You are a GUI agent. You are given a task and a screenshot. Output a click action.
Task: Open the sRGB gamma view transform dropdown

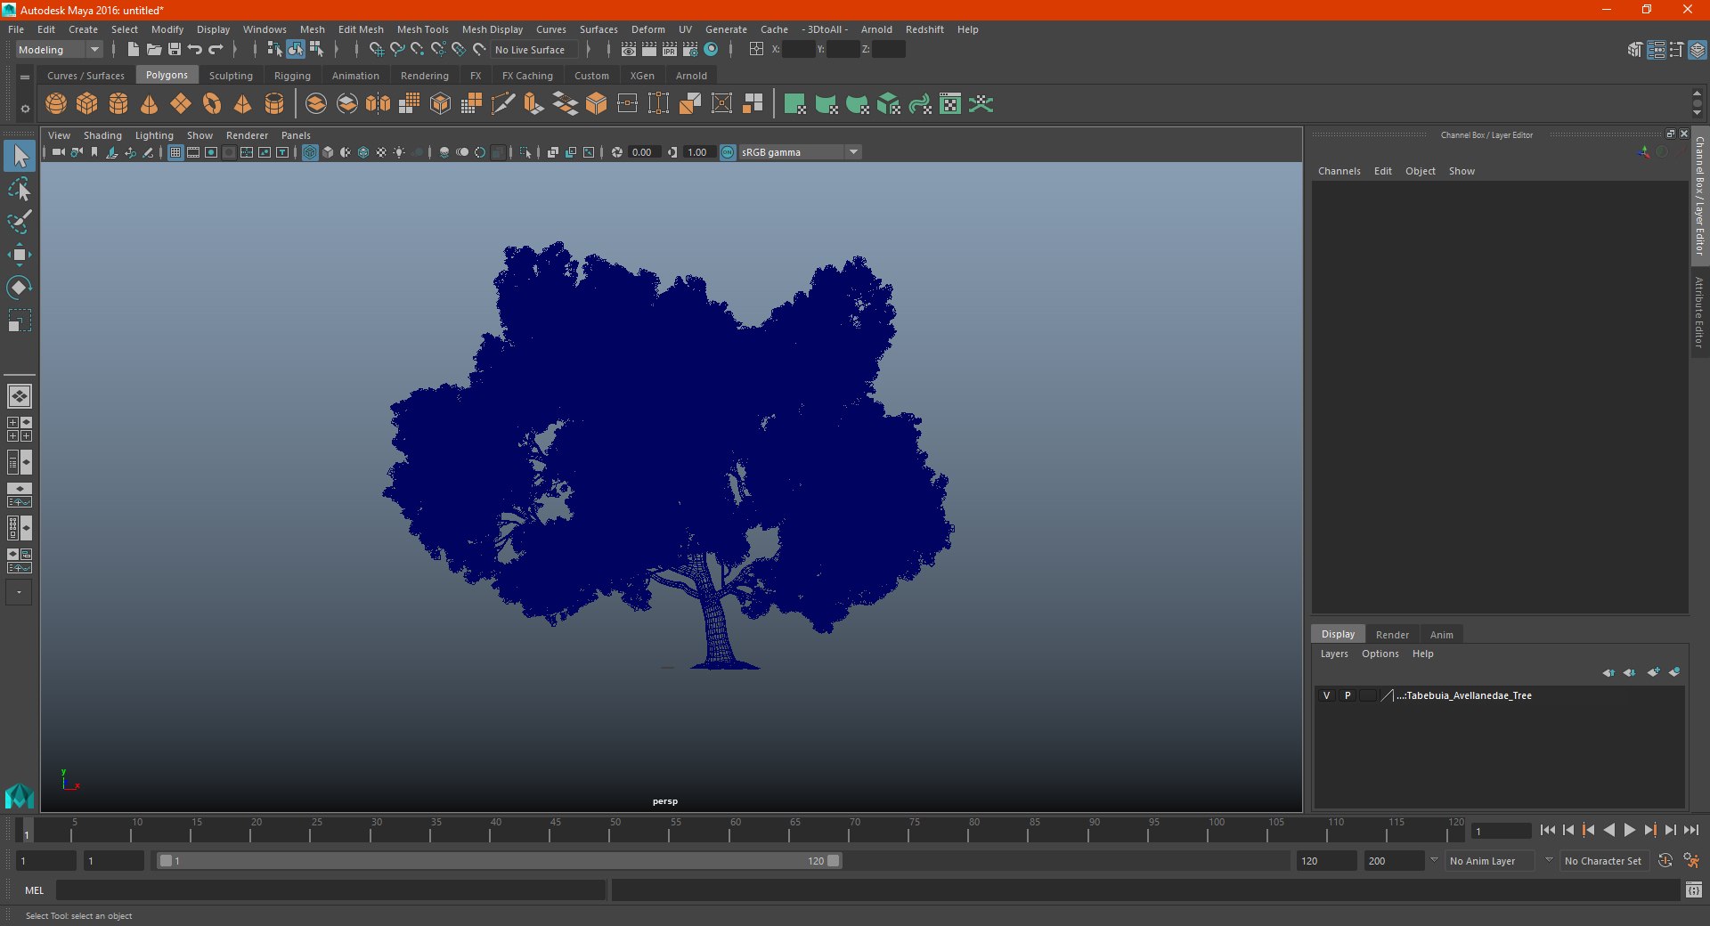click(x=800, y=152)
